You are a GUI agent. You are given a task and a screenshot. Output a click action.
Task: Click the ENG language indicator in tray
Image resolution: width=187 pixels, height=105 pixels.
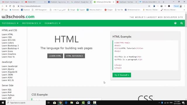pos(171,103)
